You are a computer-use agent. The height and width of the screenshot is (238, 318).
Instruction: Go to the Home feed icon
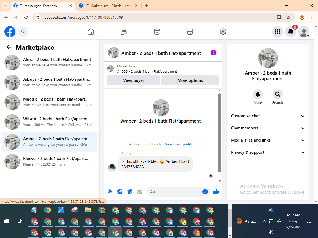91,32
